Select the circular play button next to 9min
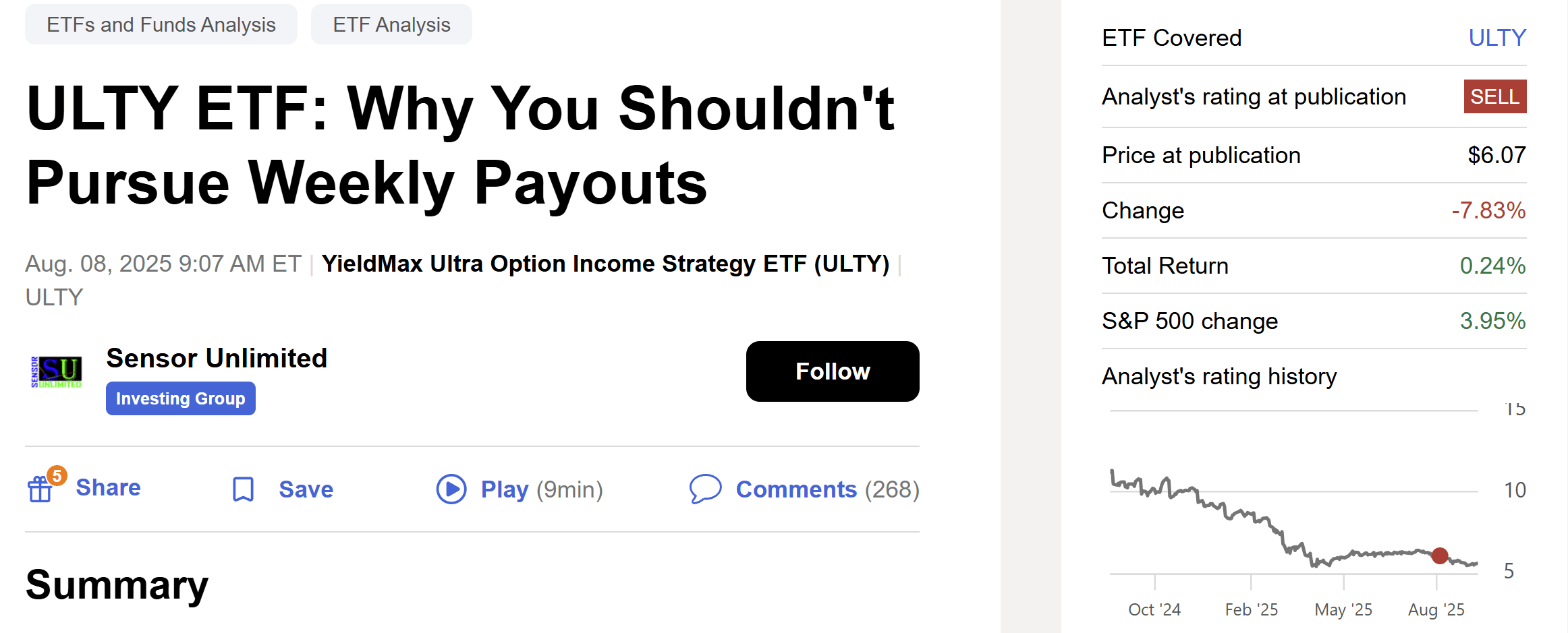The image size is (1568, 633). pos(451,489)
